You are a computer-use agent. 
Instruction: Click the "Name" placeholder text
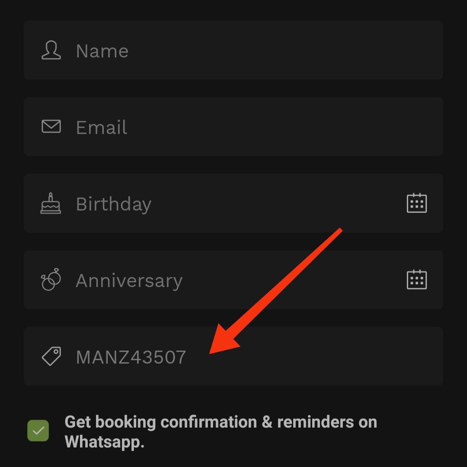102,51
